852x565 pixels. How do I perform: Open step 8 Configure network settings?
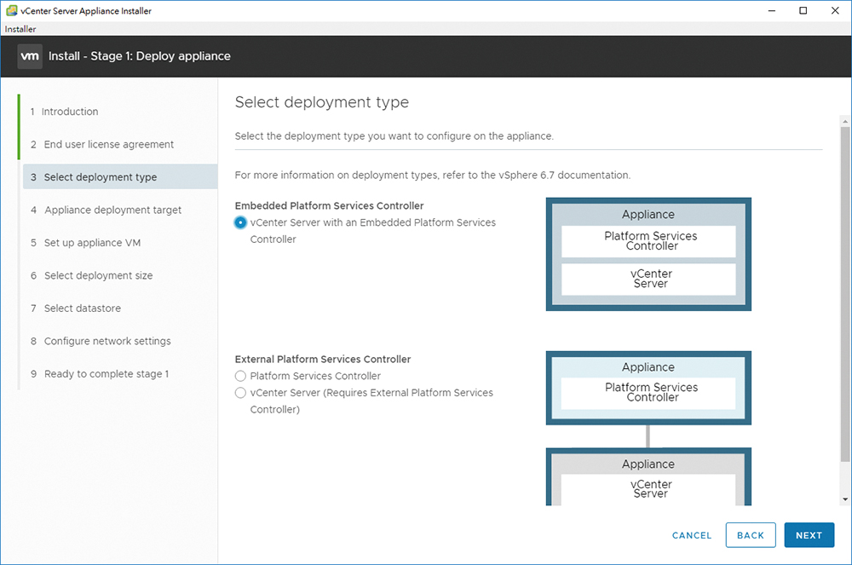101,341
